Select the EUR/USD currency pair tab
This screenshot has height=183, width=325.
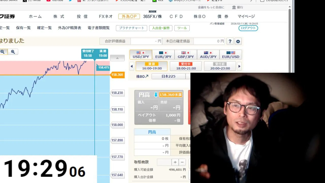(231, 55)
